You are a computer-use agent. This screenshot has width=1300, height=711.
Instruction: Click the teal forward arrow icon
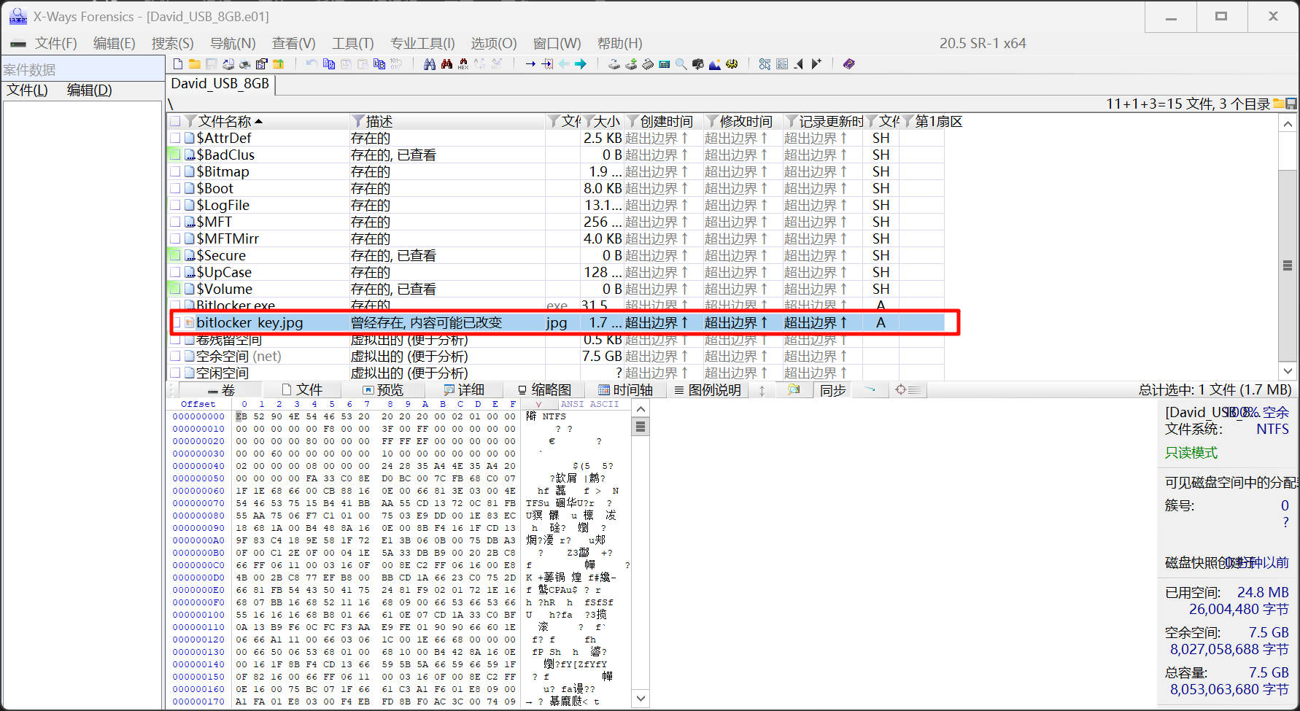pos(581,64)
